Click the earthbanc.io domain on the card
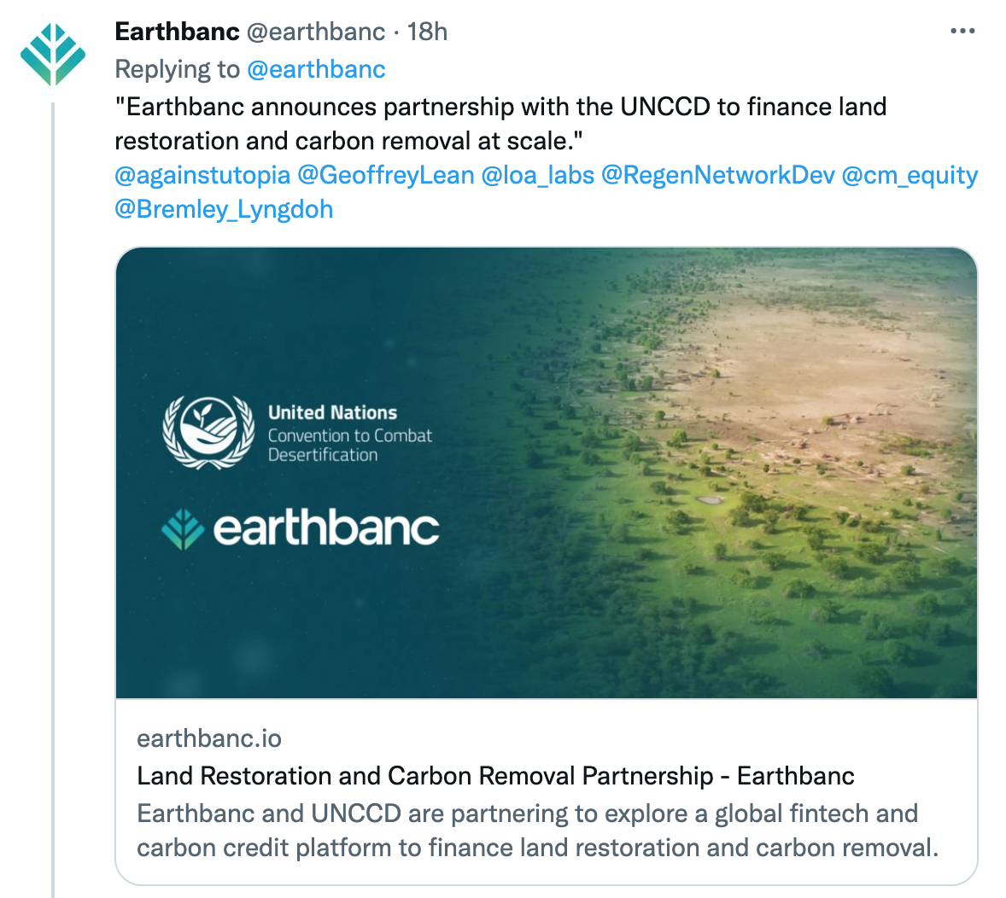Viewport: 1006px width, 898px height. (x=209, y=738)
